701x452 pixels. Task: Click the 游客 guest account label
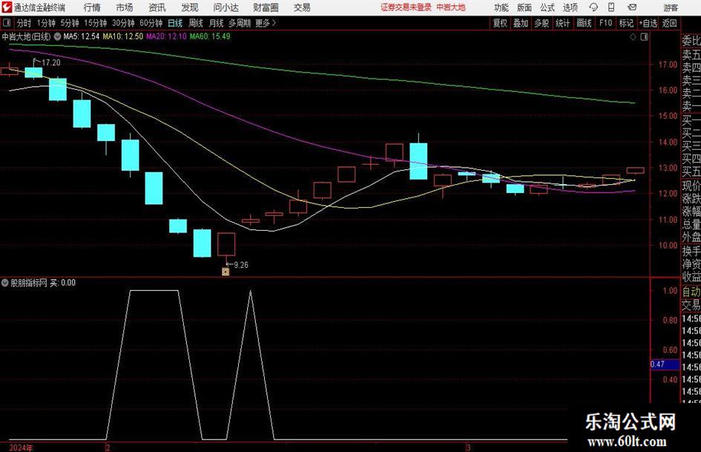coord(670,7)
